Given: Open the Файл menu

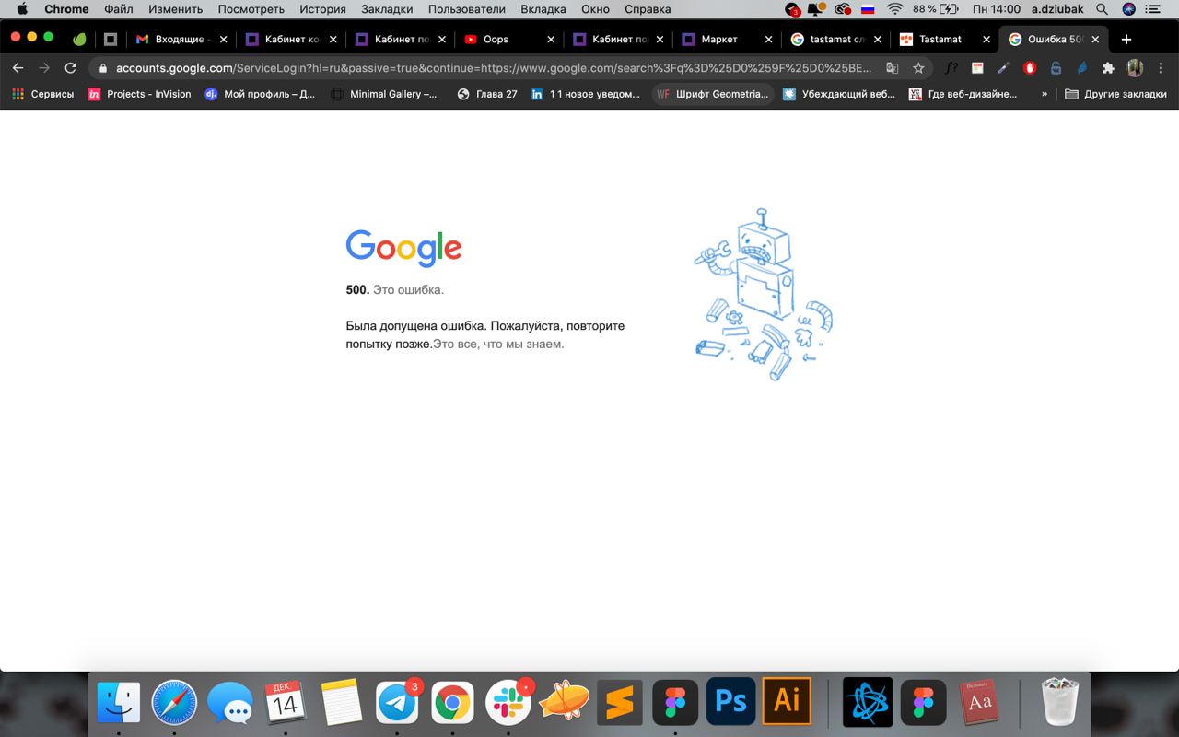Looking at the screenshot, I should [x=119, y=9].
